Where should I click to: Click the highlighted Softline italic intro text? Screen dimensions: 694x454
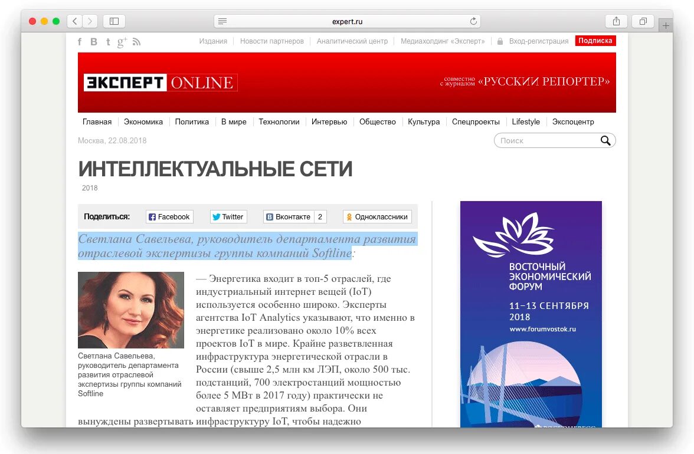tap(247, 246)
